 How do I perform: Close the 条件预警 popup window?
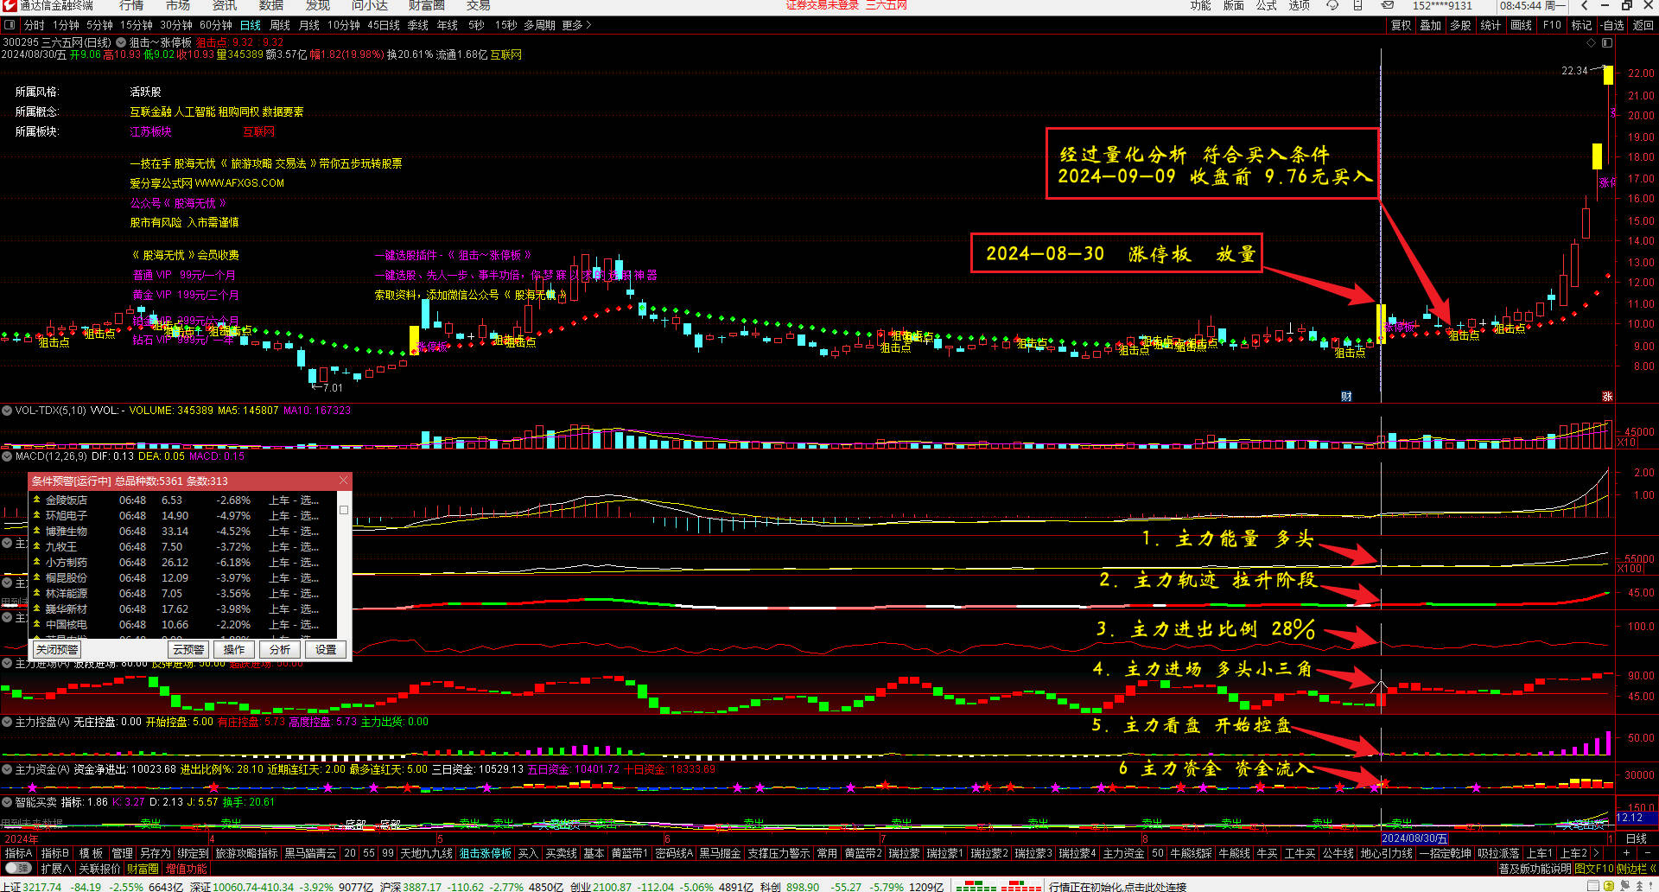(x=343, y=481)
